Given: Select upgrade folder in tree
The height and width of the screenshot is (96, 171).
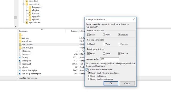Looking at the screenshot, I should coord(36,16).
